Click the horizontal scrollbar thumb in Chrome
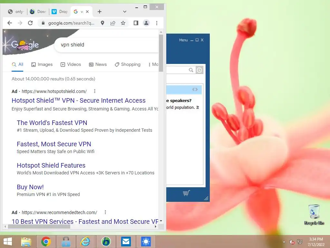 [39, 227]
